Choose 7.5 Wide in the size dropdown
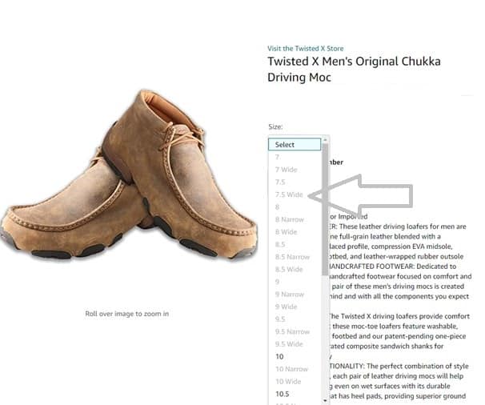 pos(295,194)
